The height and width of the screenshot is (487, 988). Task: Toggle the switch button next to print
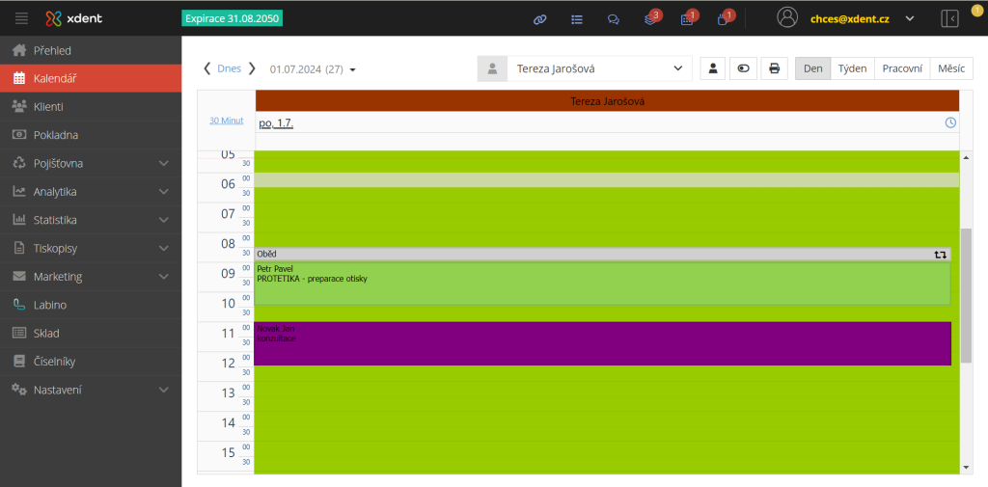click(743, 68)
